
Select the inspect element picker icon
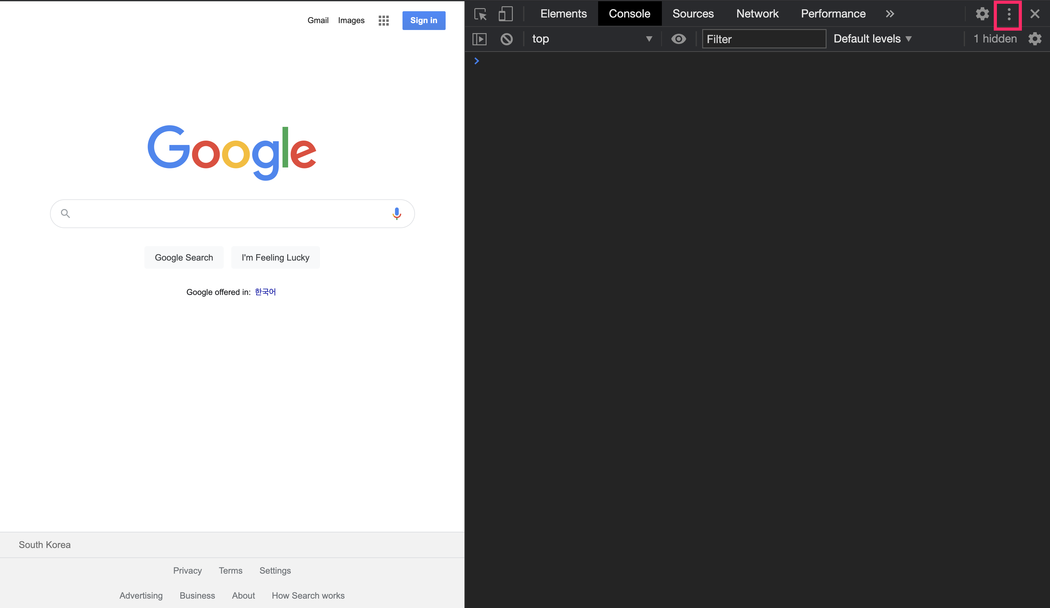(x=480, y=14)
